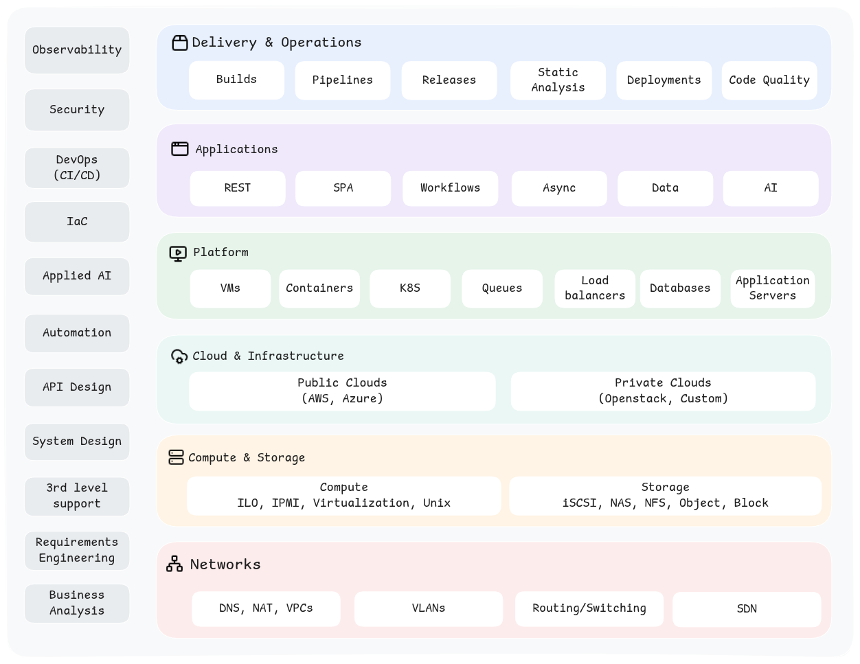Select System Design from the sidebar list
This screenshot has height=664, width=860.
click(x=77, y=442)
